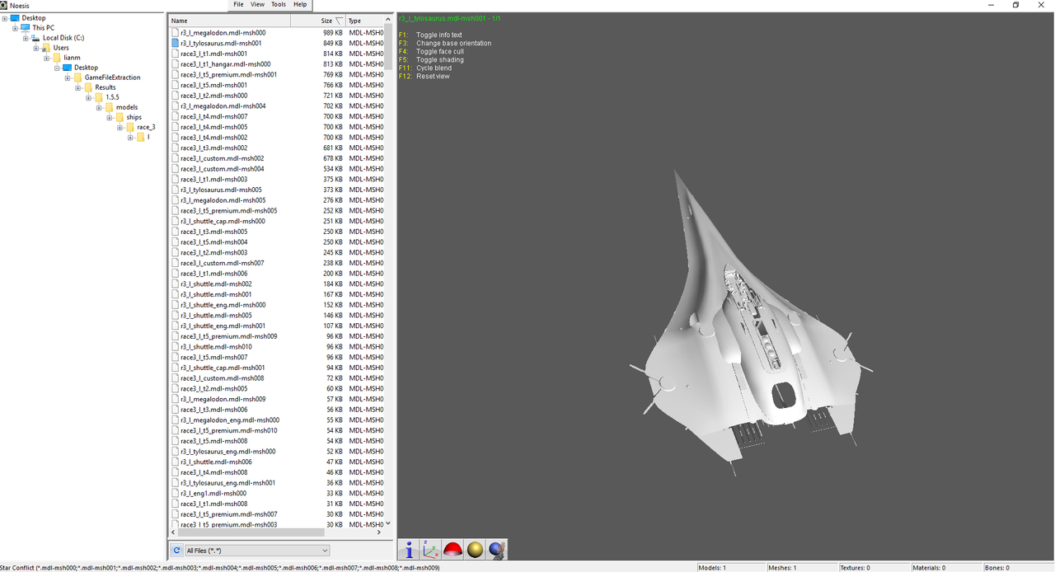Select file r3_l_shuttle.mdl-msh010
This screenshot has height=572, width=1055.
(x=216, y=347)
